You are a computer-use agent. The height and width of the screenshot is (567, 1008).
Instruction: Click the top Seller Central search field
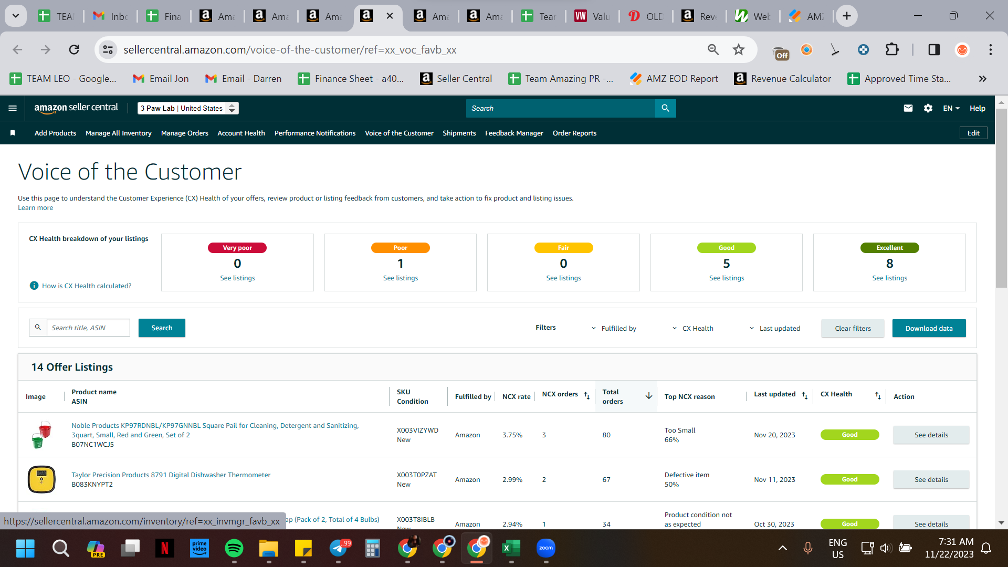561,108
